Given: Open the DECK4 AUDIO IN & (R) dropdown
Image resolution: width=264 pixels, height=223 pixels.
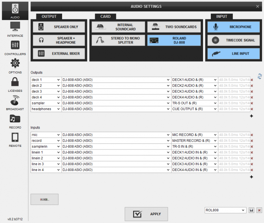Looking at the screenshot, I should tap(194, 170).
